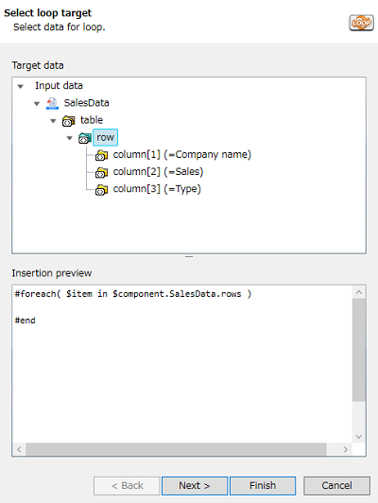Click the column[3] Type icon

[x=101, y=190]
